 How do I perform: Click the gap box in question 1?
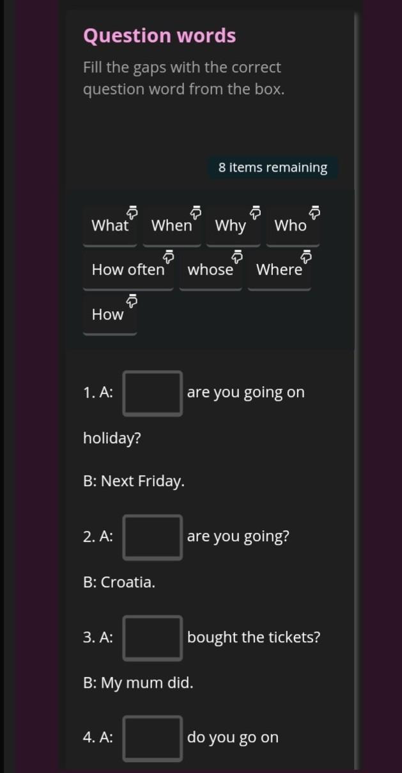tap(153, 393)
